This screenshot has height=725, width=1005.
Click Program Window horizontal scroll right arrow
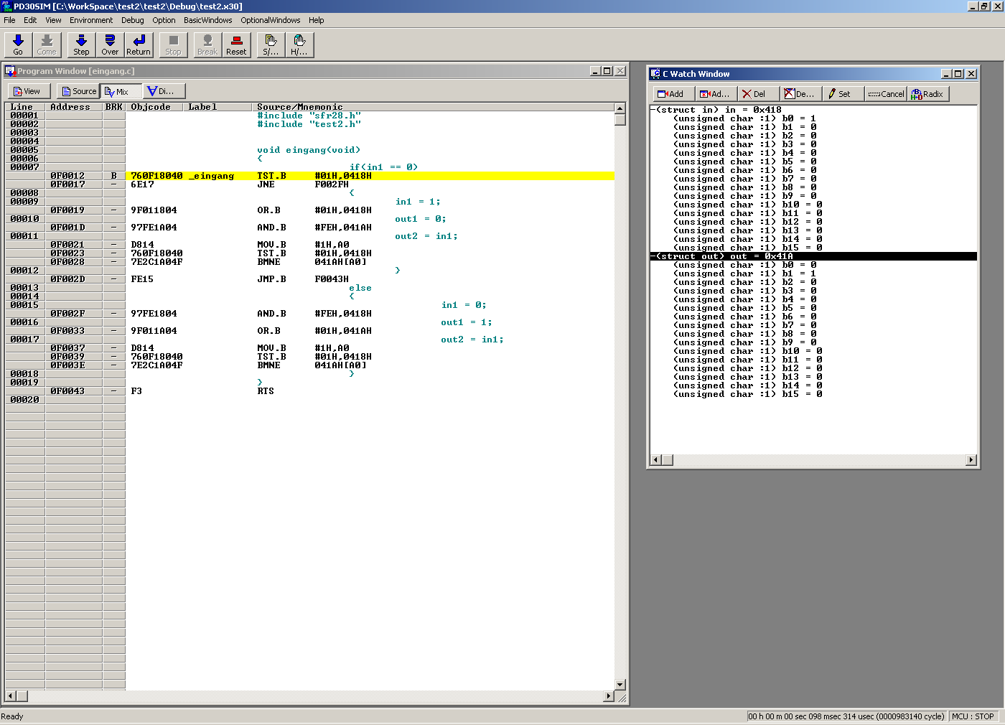pos(609,696)
